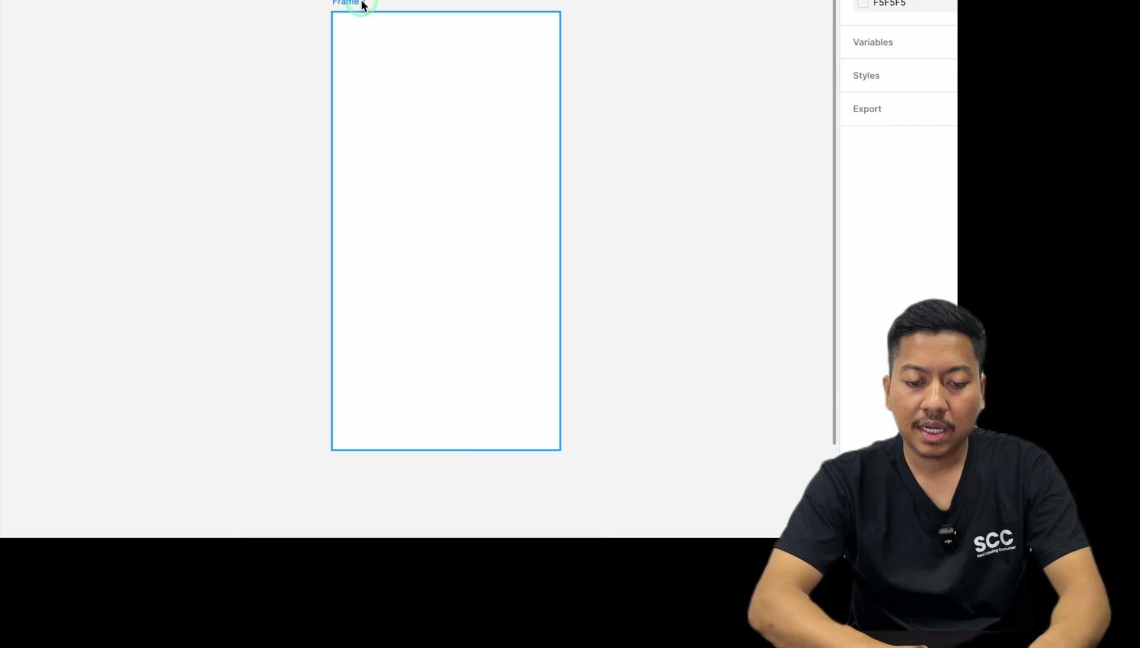Open the F5F5F5 background color swatch
Image resolution: width=1140 pixels, height=648 pixels.
click(863, 4)
